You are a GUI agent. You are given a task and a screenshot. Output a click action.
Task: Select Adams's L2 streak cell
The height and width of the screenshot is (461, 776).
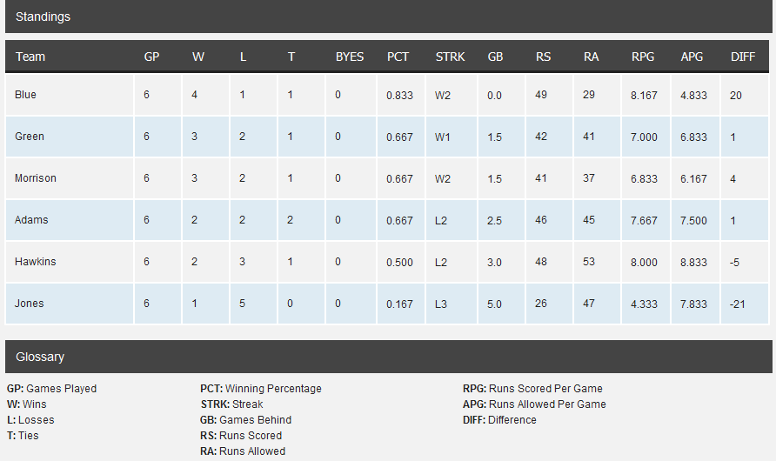[x=440, y=221]
